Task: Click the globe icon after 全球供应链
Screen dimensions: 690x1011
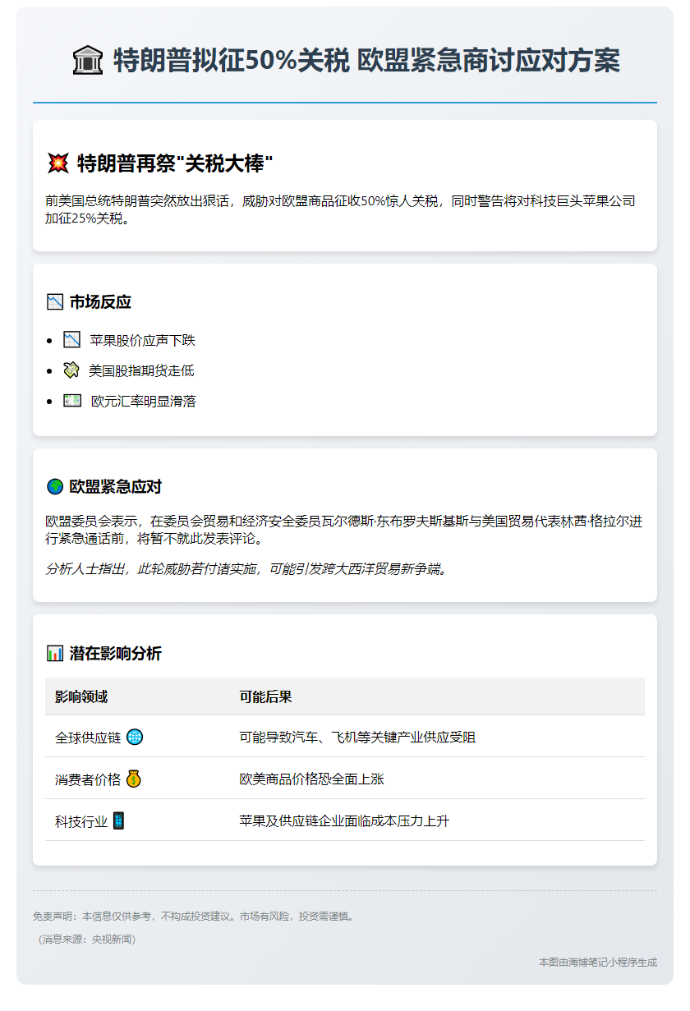Action: click(x=135, y=737)
